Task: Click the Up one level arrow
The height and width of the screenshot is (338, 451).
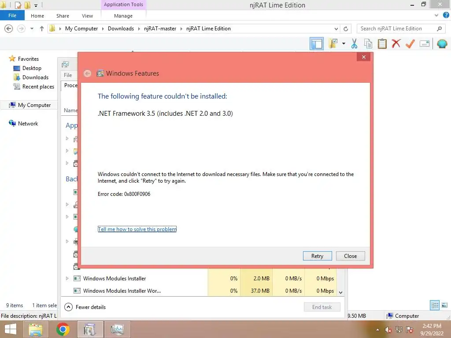Action: pyautogui.click(x=42, y=29)
